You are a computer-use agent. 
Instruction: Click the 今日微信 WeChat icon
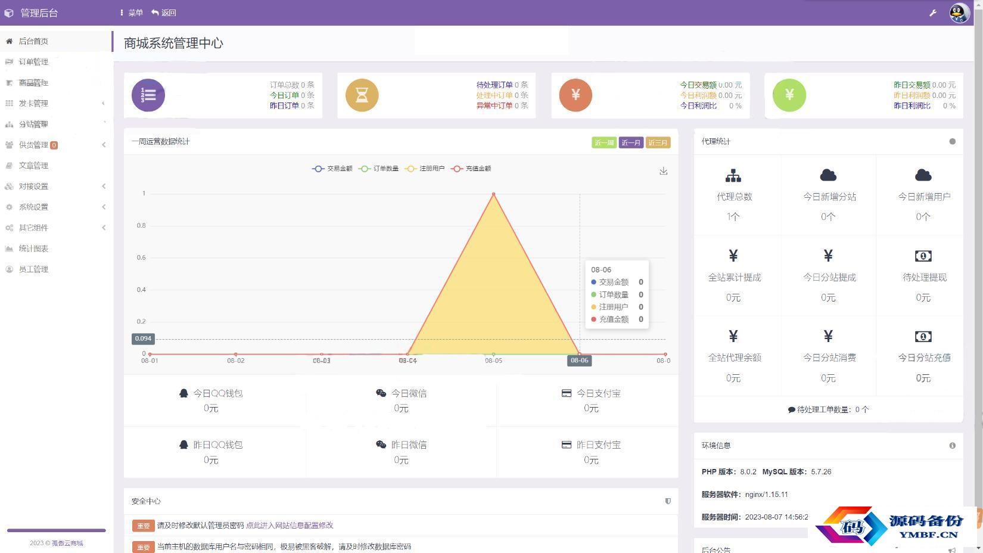point(381,393)
